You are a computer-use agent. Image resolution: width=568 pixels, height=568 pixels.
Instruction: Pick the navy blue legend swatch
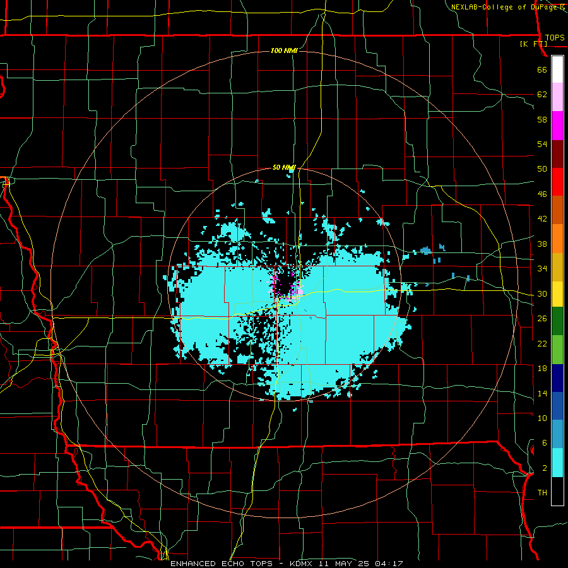click(x=557, y=378)
